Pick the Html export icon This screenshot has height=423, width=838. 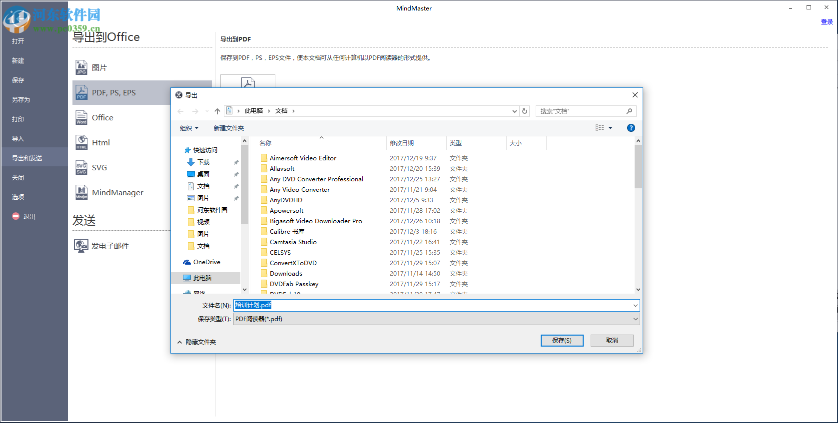81,142
